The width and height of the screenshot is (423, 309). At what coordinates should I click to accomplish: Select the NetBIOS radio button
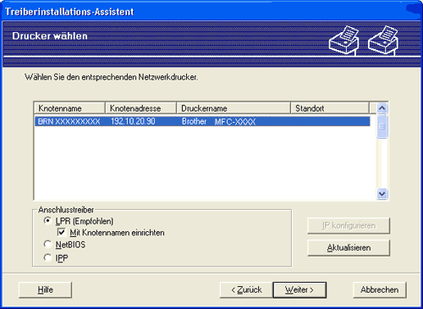tap(48, 245)
